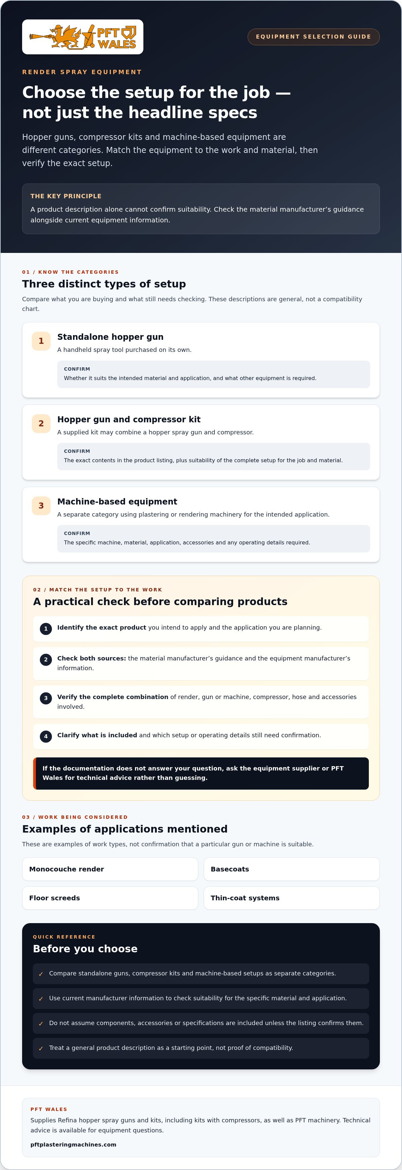Click the step 2 circle beside Check both sources
Viewport: 402px width, 1170px height.
(46, 659)
